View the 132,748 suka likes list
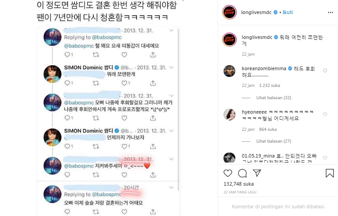Viewport: 338px width, 216px height. tap(239, 184)
